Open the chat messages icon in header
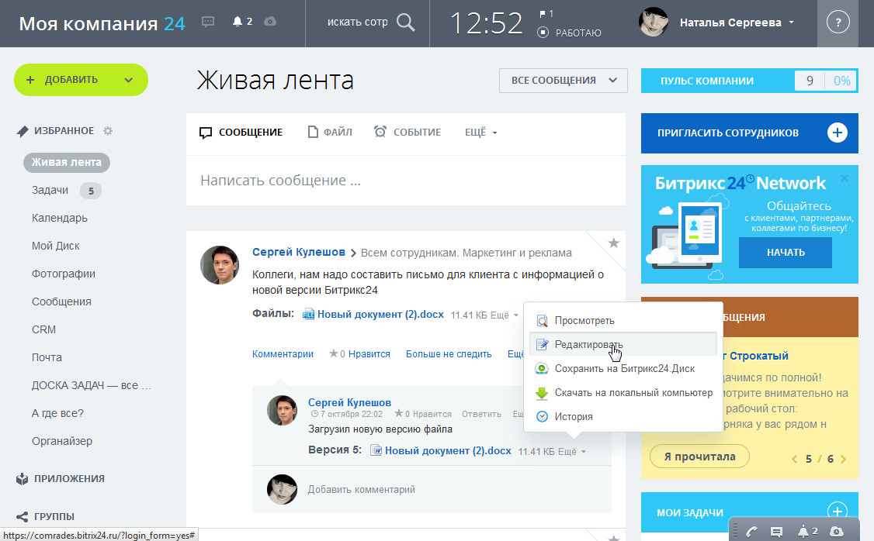The width and height of the screenshot is (874, 541). click(x=208, y=22)
